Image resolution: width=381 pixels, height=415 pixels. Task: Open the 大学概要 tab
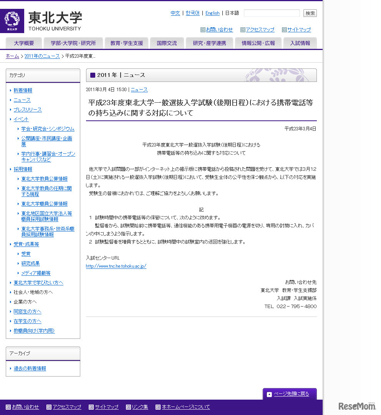24,43
